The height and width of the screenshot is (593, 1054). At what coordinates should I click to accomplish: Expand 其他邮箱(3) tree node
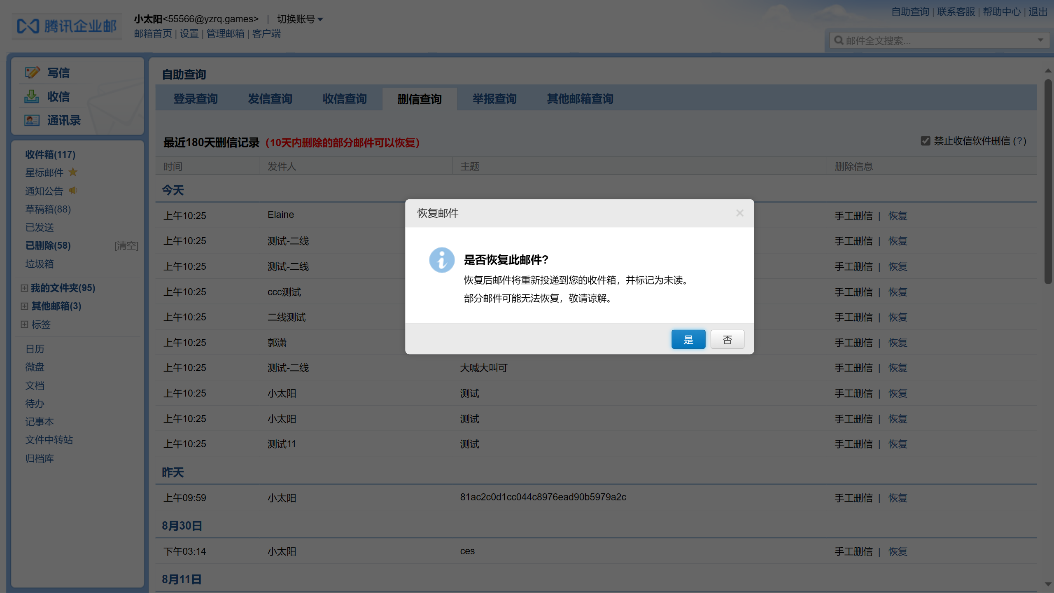click(x=24, y=306)
